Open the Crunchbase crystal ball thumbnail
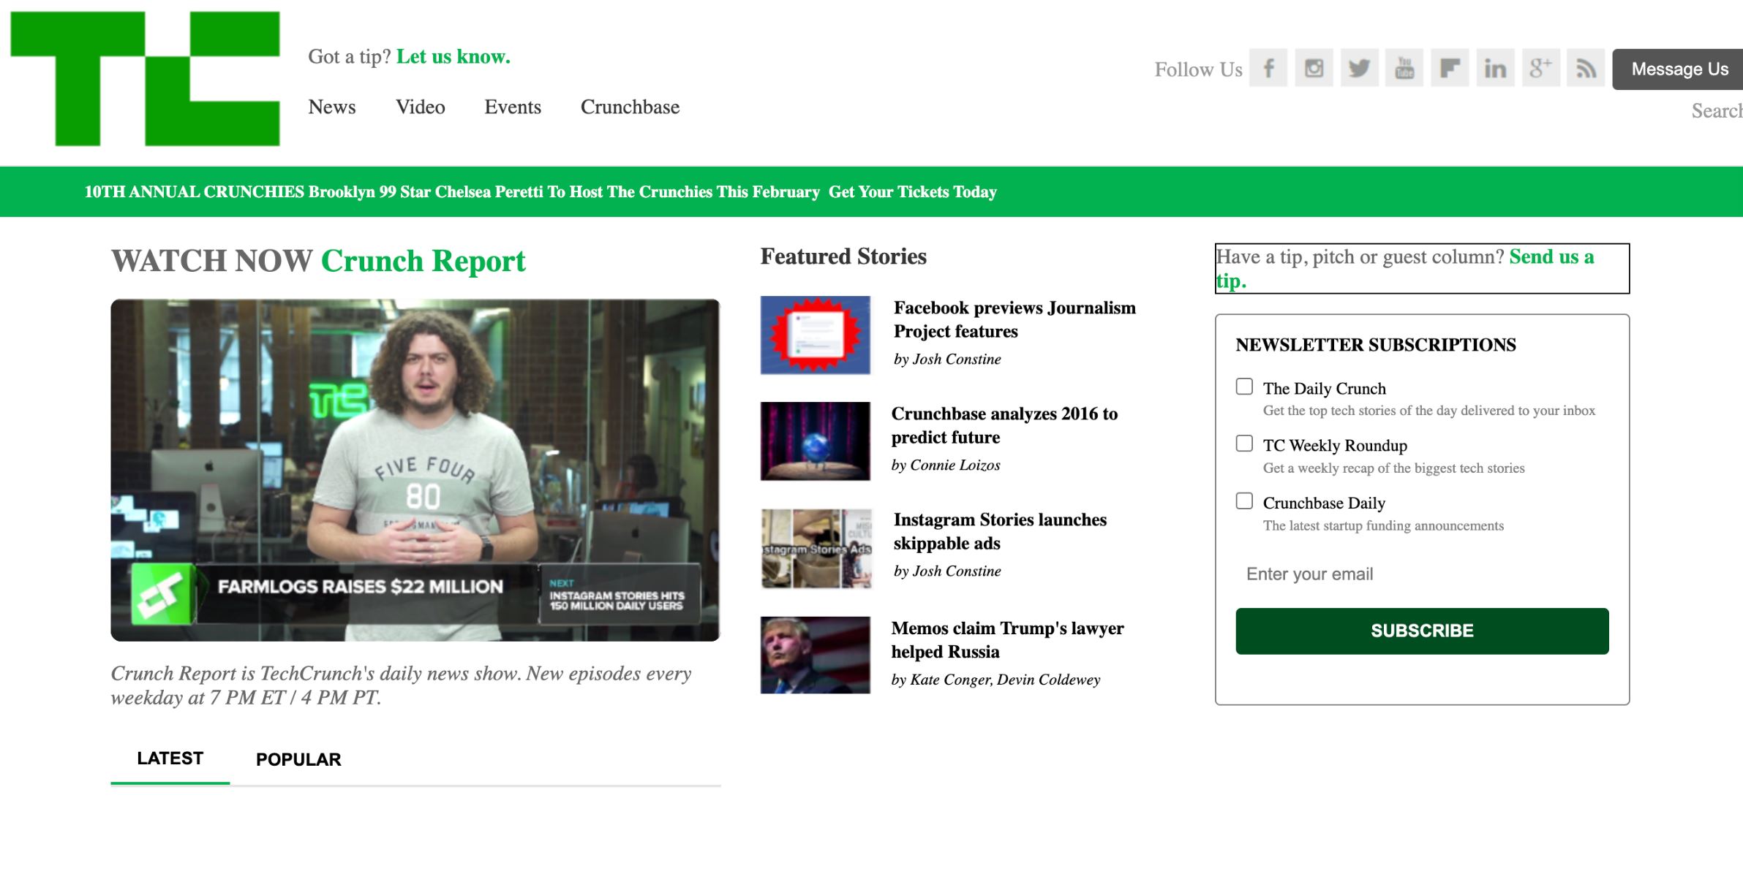The width and height of the screenshot is (1743, 871). pyautogui.click(x=816, y=441)
